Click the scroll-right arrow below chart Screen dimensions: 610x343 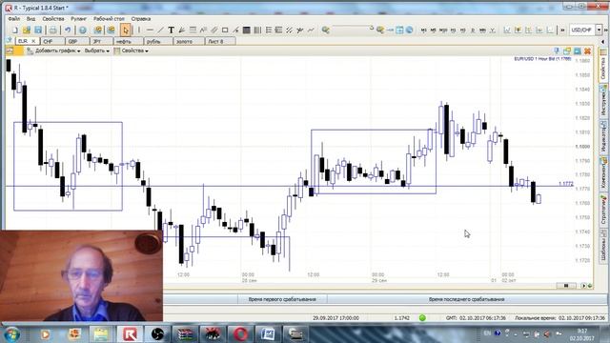pyautogui.click(x=583, y=286)
